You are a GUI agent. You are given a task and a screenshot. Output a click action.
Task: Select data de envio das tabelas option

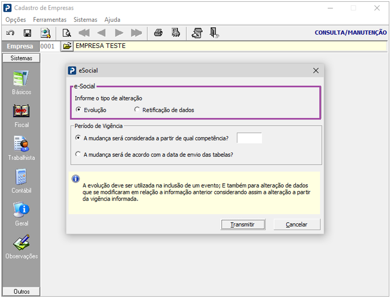(x=78, y=154)
